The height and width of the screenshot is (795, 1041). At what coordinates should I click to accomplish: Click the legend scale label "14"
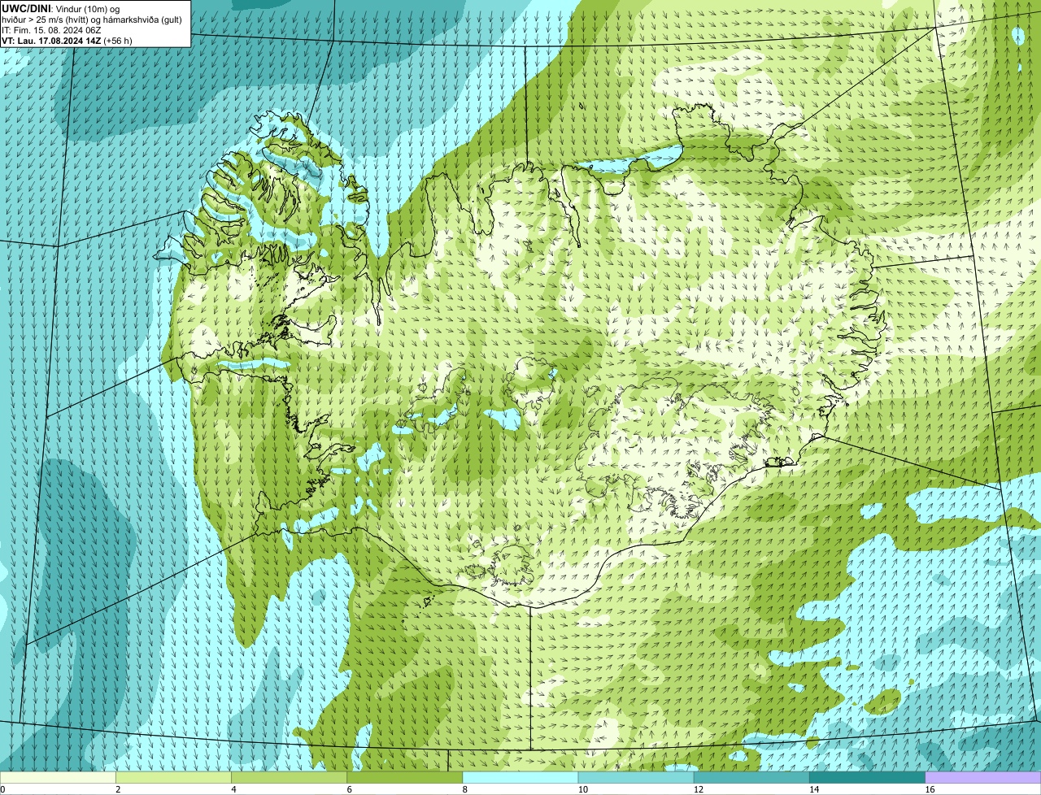coord(814,789)
